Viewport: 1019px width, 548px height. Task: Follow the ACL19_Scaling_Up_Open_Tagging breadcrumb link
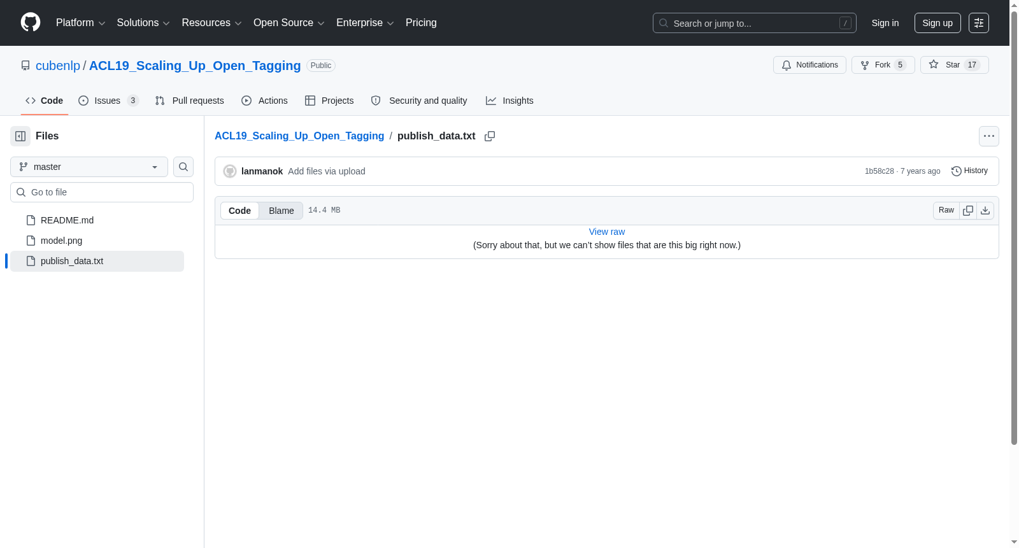(299, 136)
